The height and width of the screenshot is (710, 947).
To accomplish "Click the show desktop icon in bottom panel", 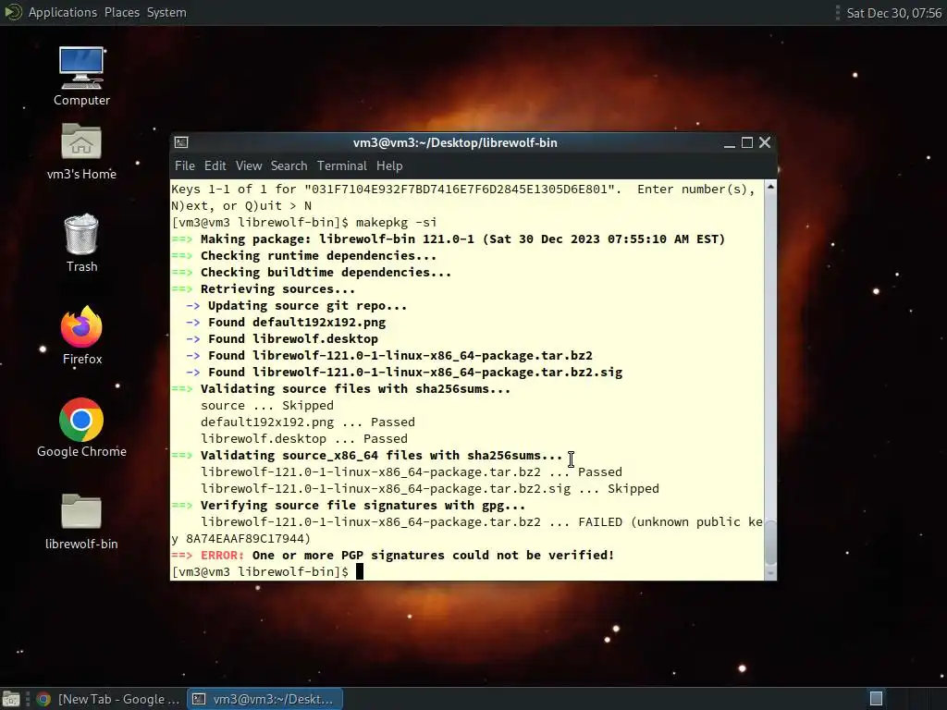I will [11, 699].
